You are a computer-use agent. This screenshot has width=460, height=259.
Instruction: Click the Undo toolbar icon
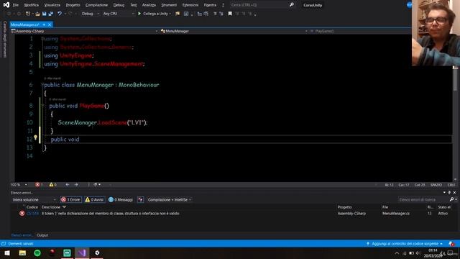(60, 14)
